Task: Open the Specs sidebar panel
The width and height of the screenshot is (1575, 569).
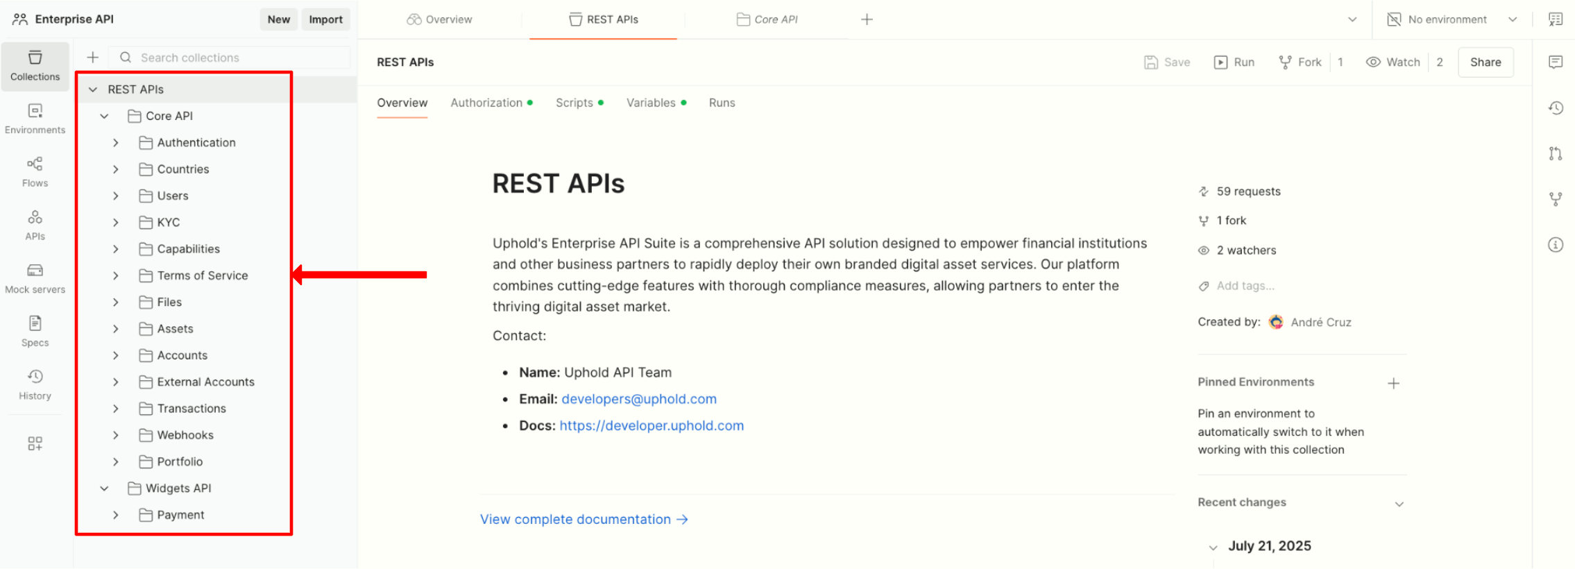Action: [x=35, y=332]
